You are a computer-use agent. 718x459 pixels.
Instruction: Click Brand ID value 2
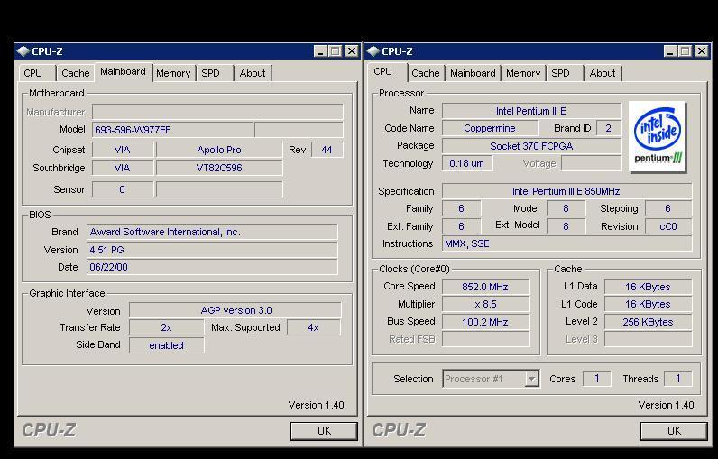(x=609, y=129)
